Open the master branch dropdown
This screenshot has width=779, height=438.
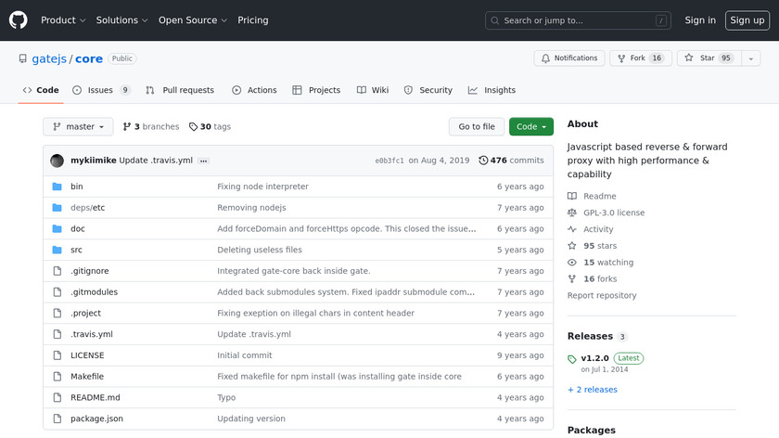[x=78, y=127]
